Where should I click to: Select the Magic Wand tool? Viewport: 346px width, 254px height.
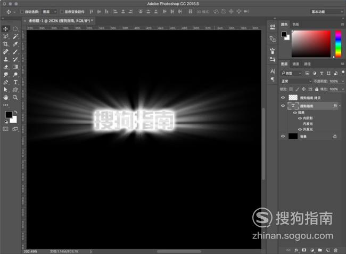pos(15,36)
